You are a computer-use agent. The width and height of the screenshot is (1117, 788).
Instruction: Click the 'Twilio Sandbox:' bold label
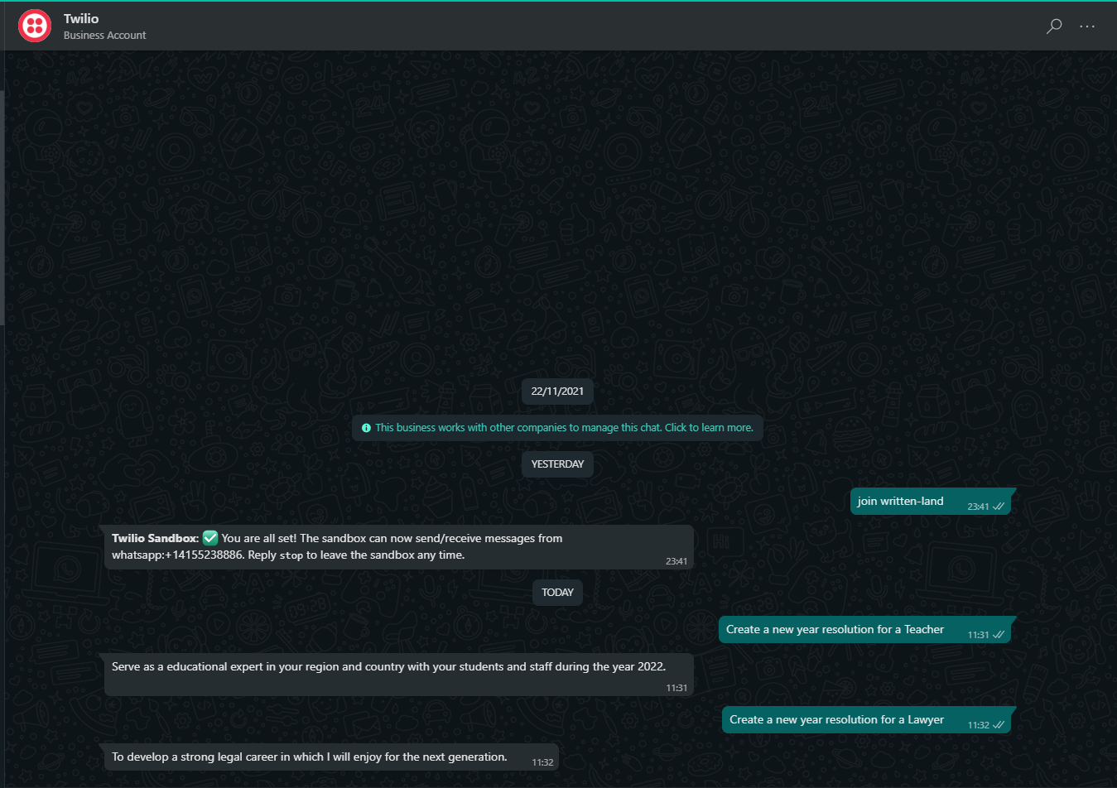click(156, 538)
